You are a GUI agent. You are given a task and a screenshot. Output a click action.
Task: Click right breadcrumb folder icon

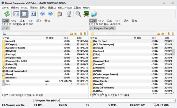pyautogui.click(x=92, y=33)
